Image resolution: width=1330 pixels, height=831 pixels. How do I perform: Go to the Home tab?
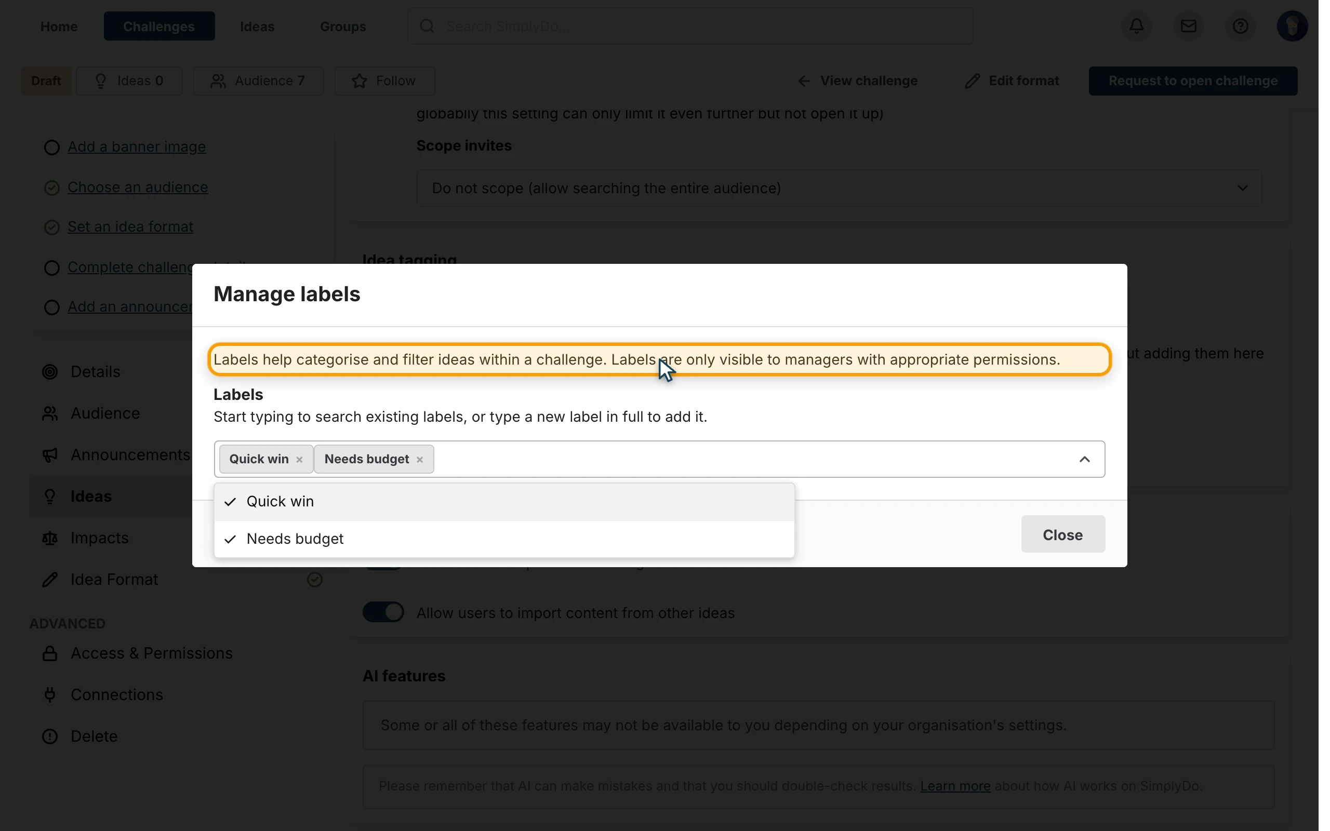point(59,26)
